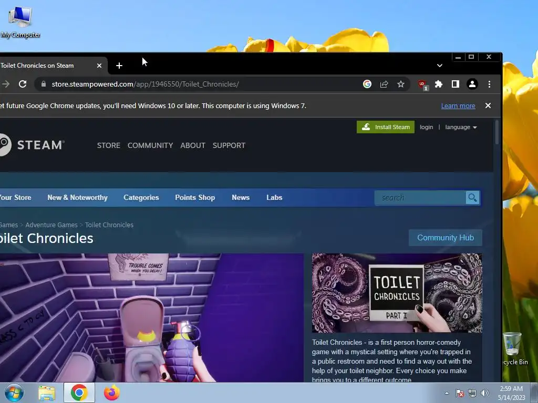Click the forward navigation arrow
This screenshot has width=538, height=403.
pyautogui.click(x=5, y=84)
